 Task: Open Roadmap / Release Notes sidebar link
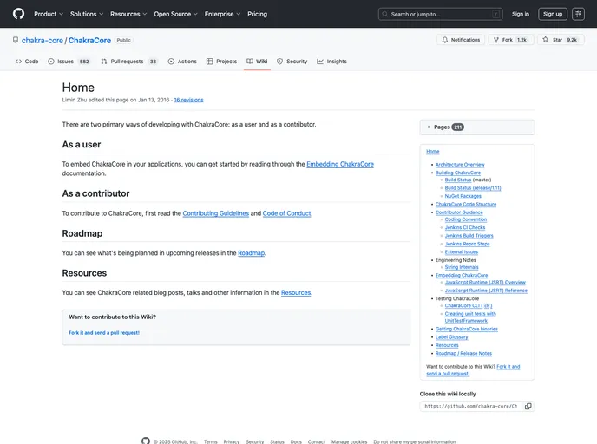click(x=463, y=354)
